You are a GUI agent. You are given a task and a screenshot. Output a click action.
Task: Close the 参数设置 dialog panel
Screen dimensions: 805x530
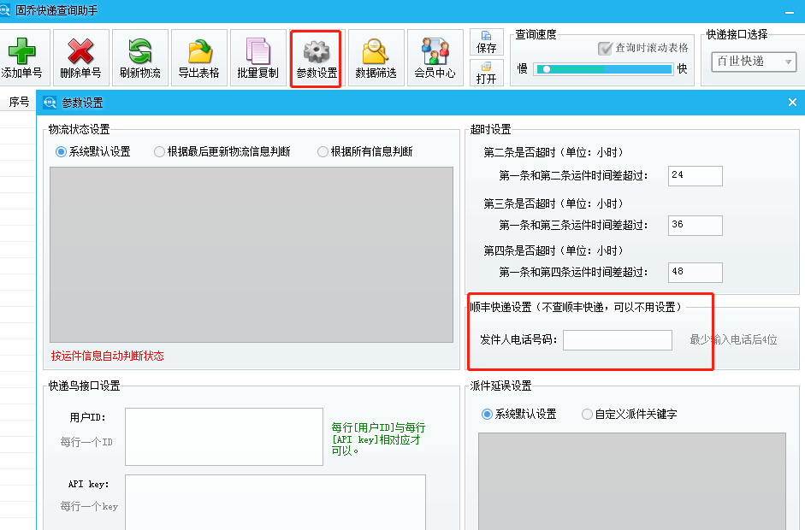pyautogui.click(x=792, y=103)
